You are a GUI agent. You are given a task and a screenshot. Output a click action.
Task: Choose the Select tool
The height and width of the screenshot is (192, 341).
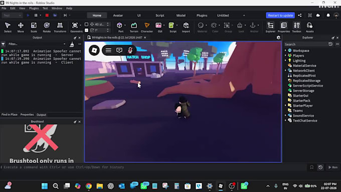(x=8, y=27)
